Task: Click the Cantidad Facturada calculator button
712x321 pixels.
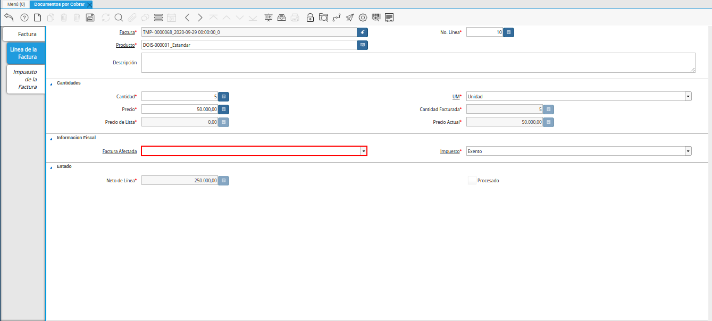Action: click(x=549, y=109)
